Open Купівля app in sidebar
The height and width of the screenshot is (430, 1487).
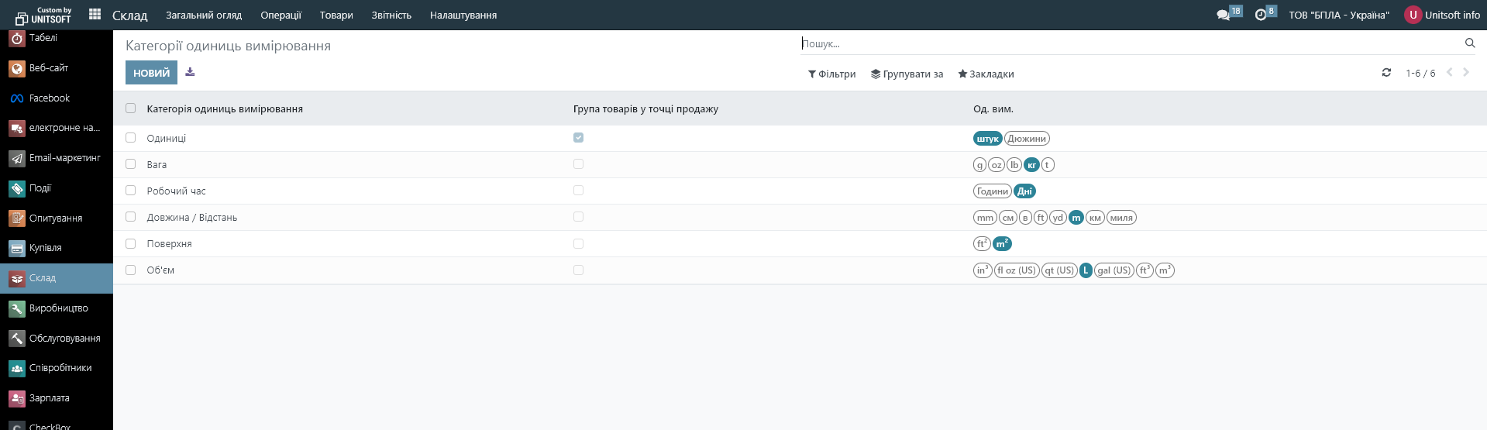(x=45, y=248)
